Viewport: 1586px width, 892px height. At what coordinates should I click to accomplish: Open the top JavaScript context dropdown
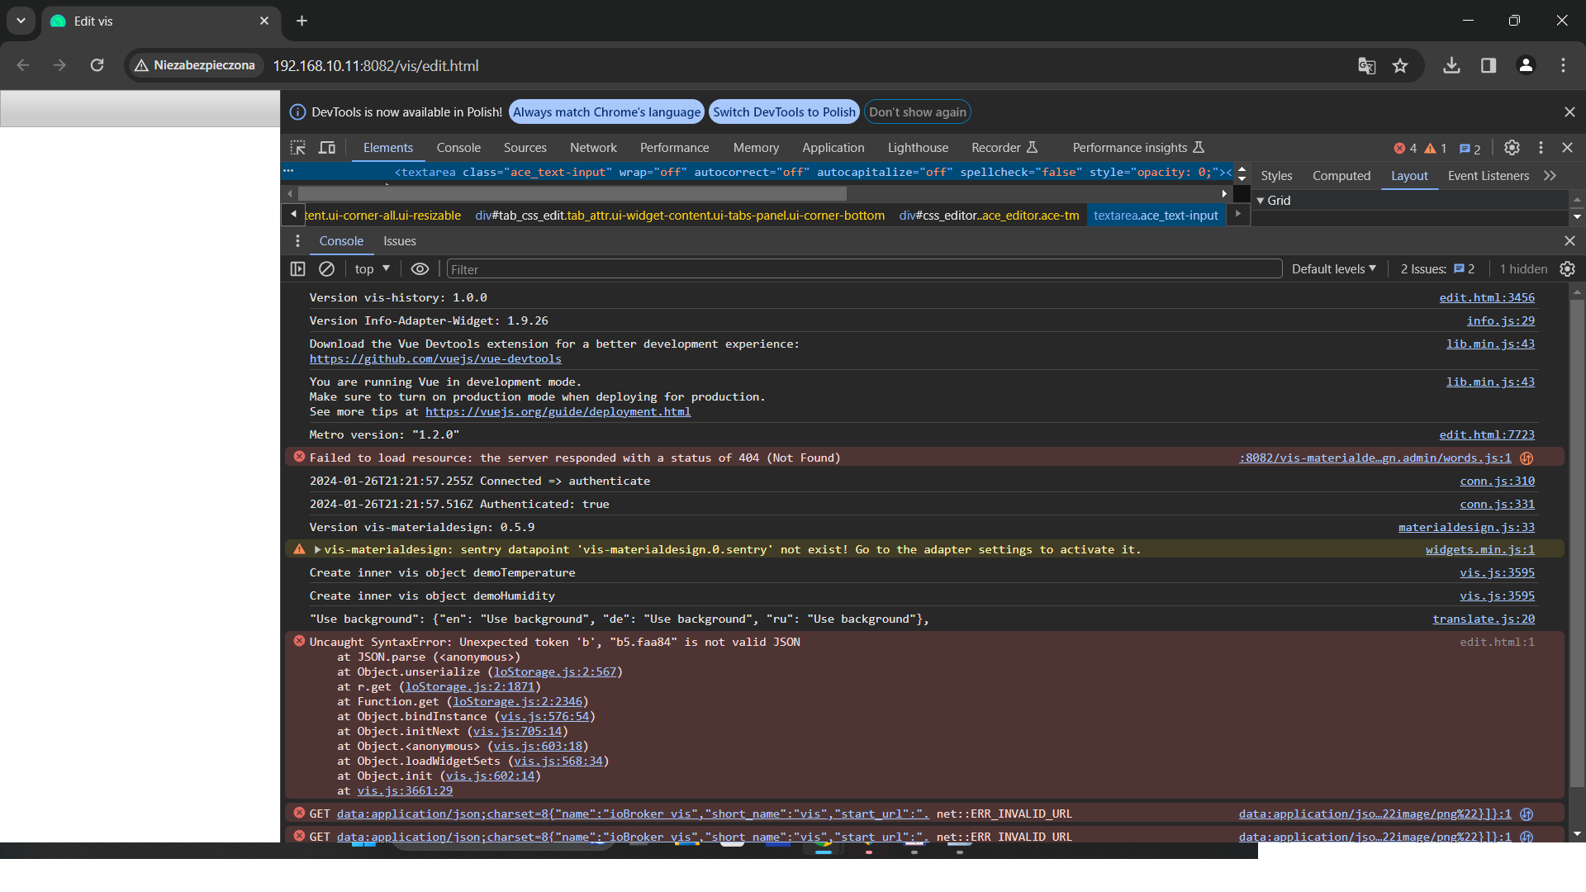(372, 269)
